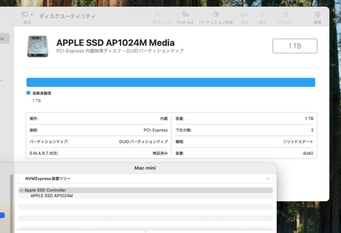
Task: Run First Aid from the toolbar
Action: pyautogui.click(x=185, y=15)
